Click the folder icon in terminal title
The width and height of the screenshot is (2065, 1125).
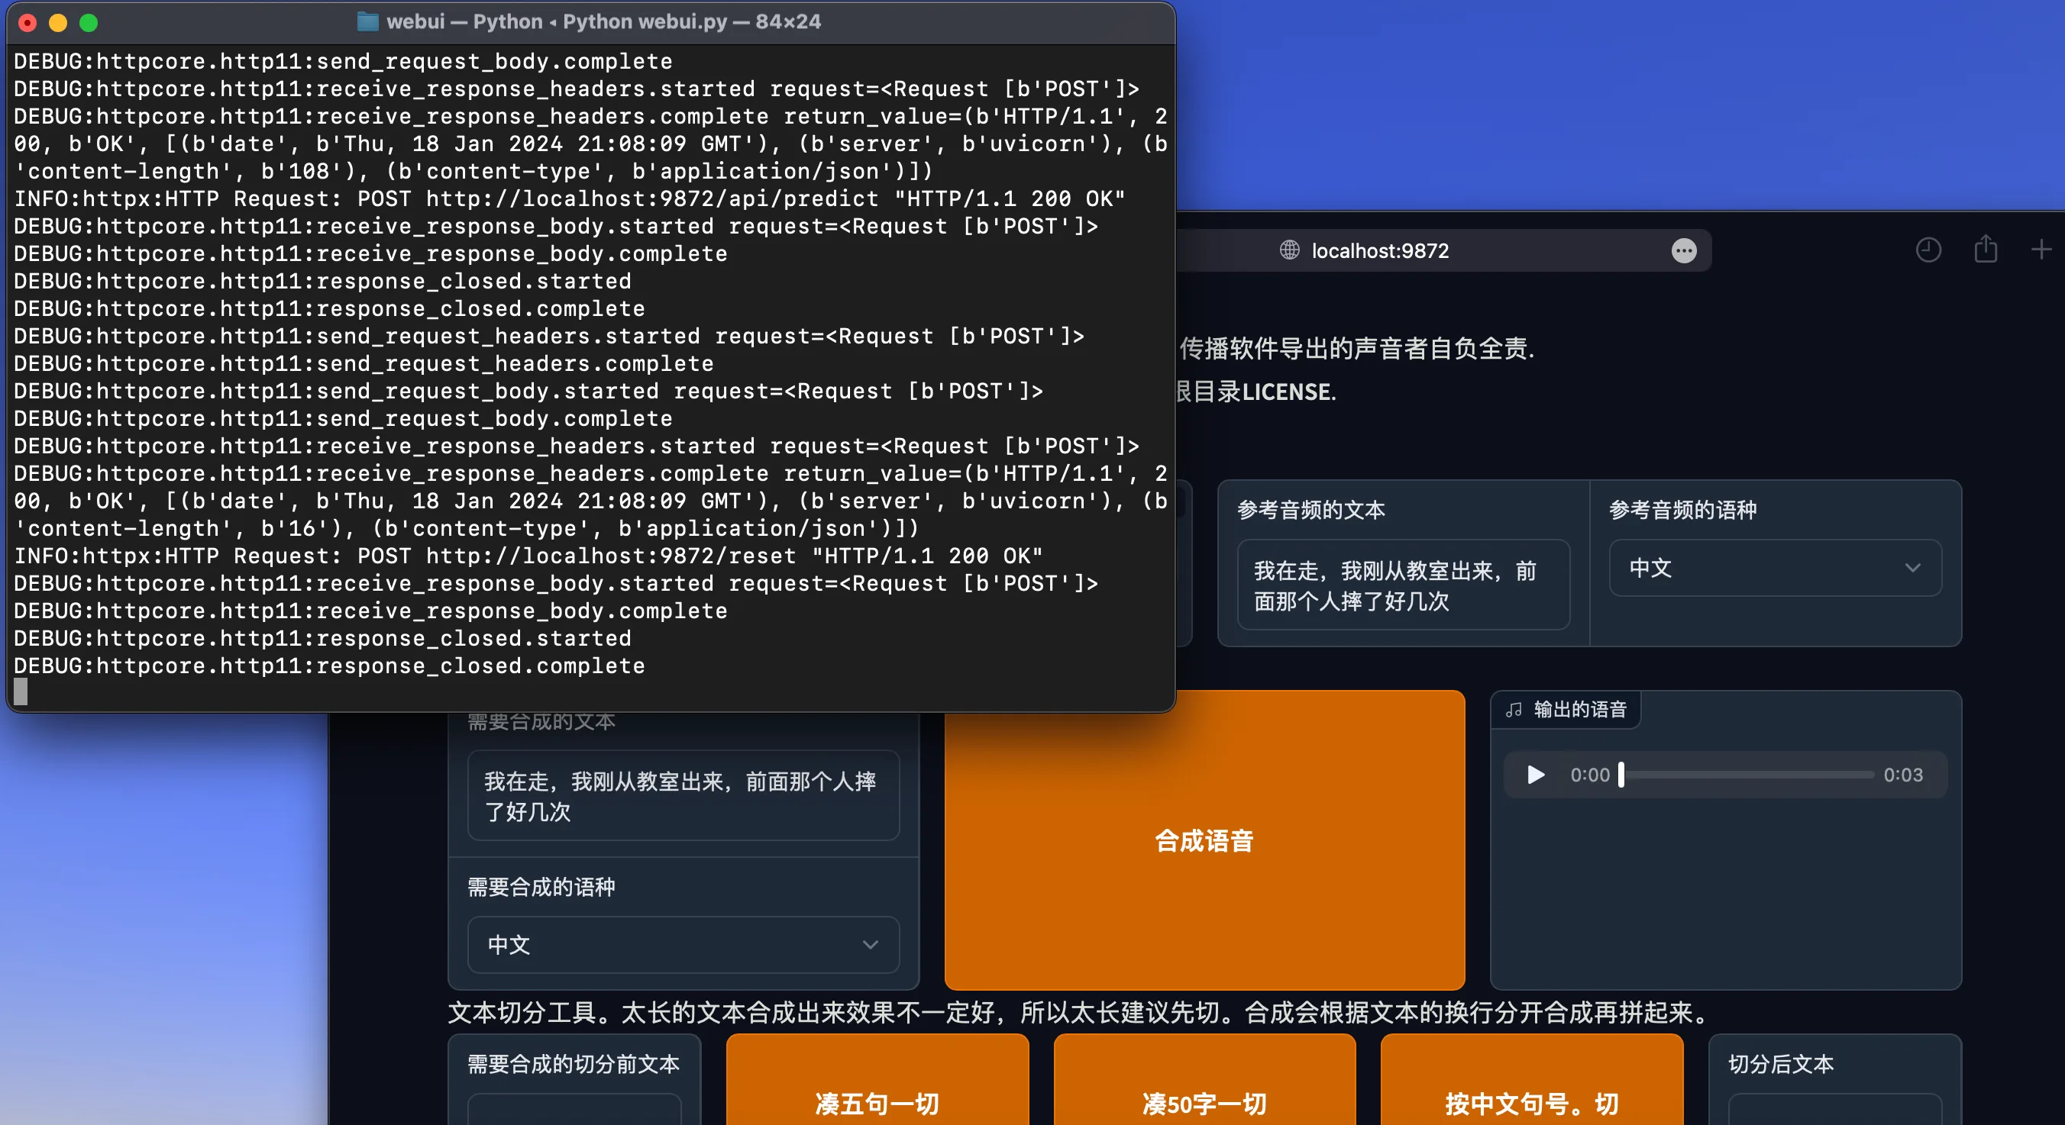(x=367, y=21)
